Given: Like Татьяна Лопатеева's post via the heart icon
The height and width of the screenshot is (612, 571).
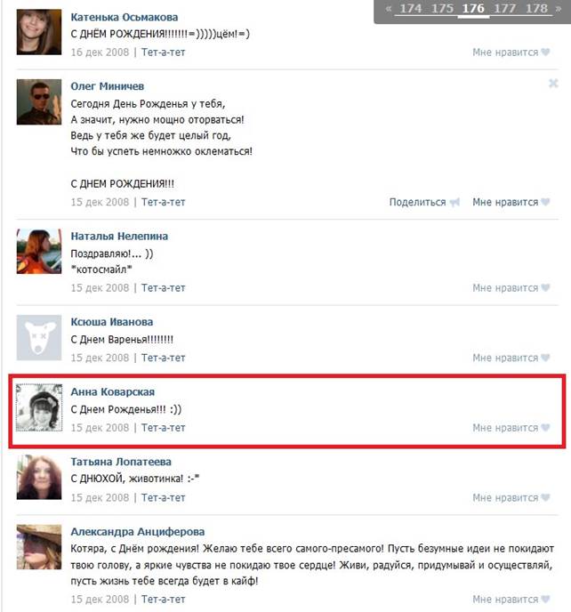Looking at the screenshot, I should [545, 497].
